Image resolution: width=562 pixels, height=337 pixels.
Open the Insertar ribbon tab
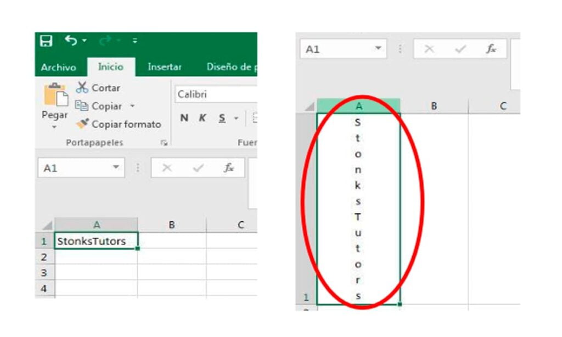pyautogui.click(x=165, y=66)
